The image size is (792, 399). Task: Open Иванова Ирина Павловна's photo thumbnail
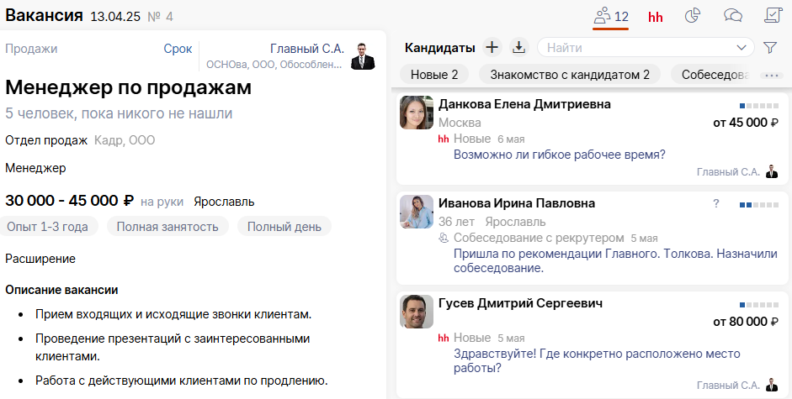click(x=417, y=212)
